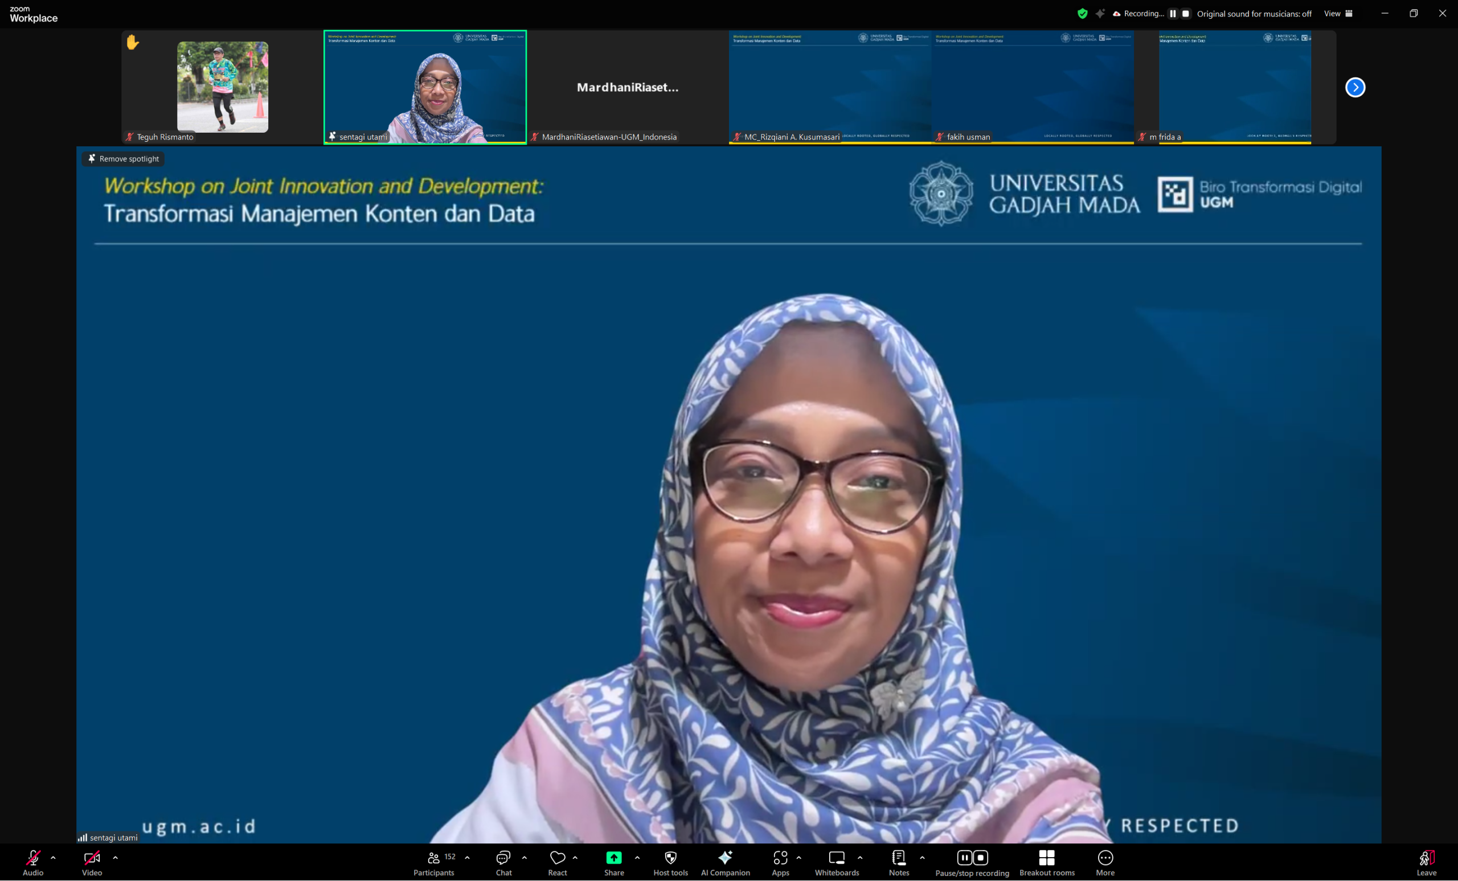
Task: Expand the video options arrow
Action: (x=116, y=857)
